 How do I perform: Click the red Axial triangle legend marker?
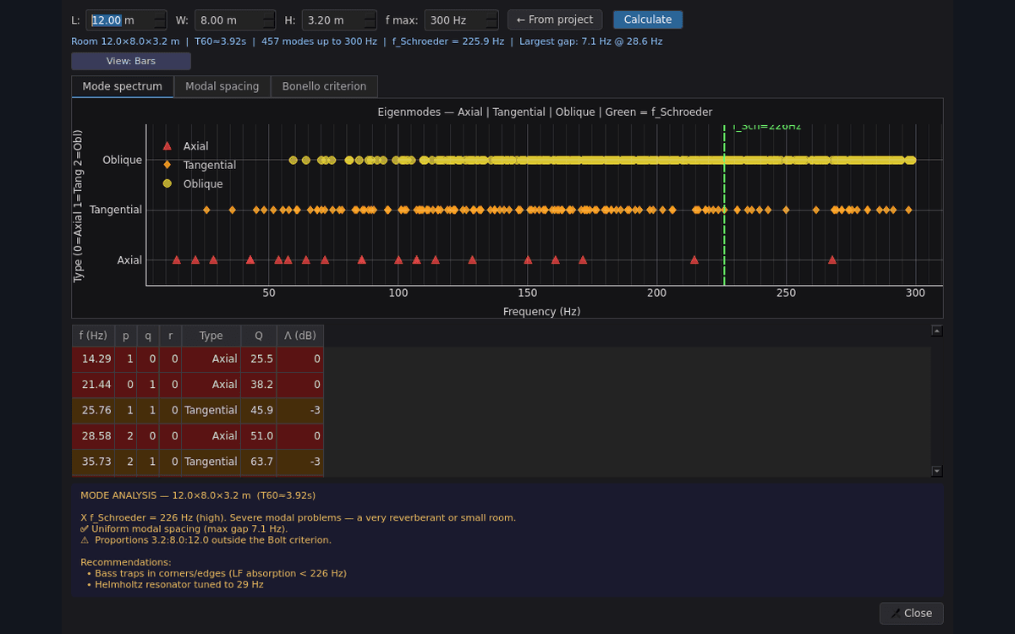click(167, 146)
